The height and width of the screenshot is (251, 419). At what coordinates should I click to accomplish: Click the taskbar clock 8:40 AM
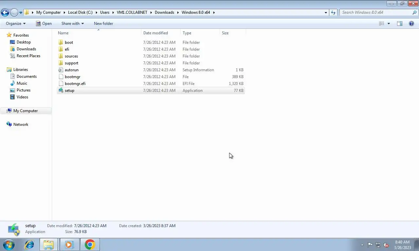pos(402,242)
